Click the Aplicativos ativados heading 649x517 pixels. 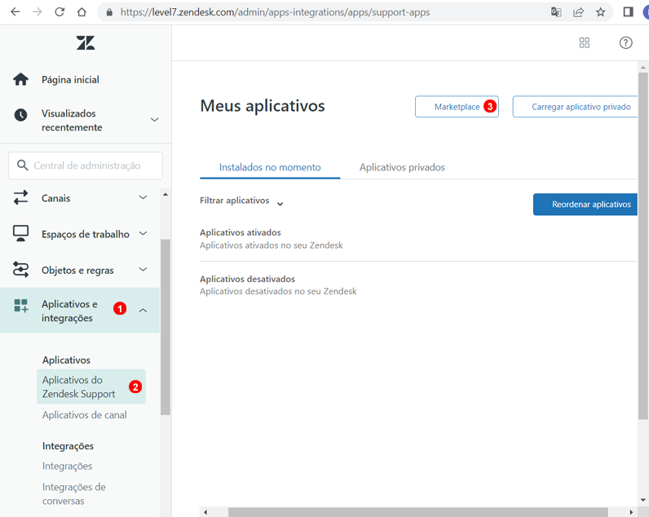(x=240, y=232)
